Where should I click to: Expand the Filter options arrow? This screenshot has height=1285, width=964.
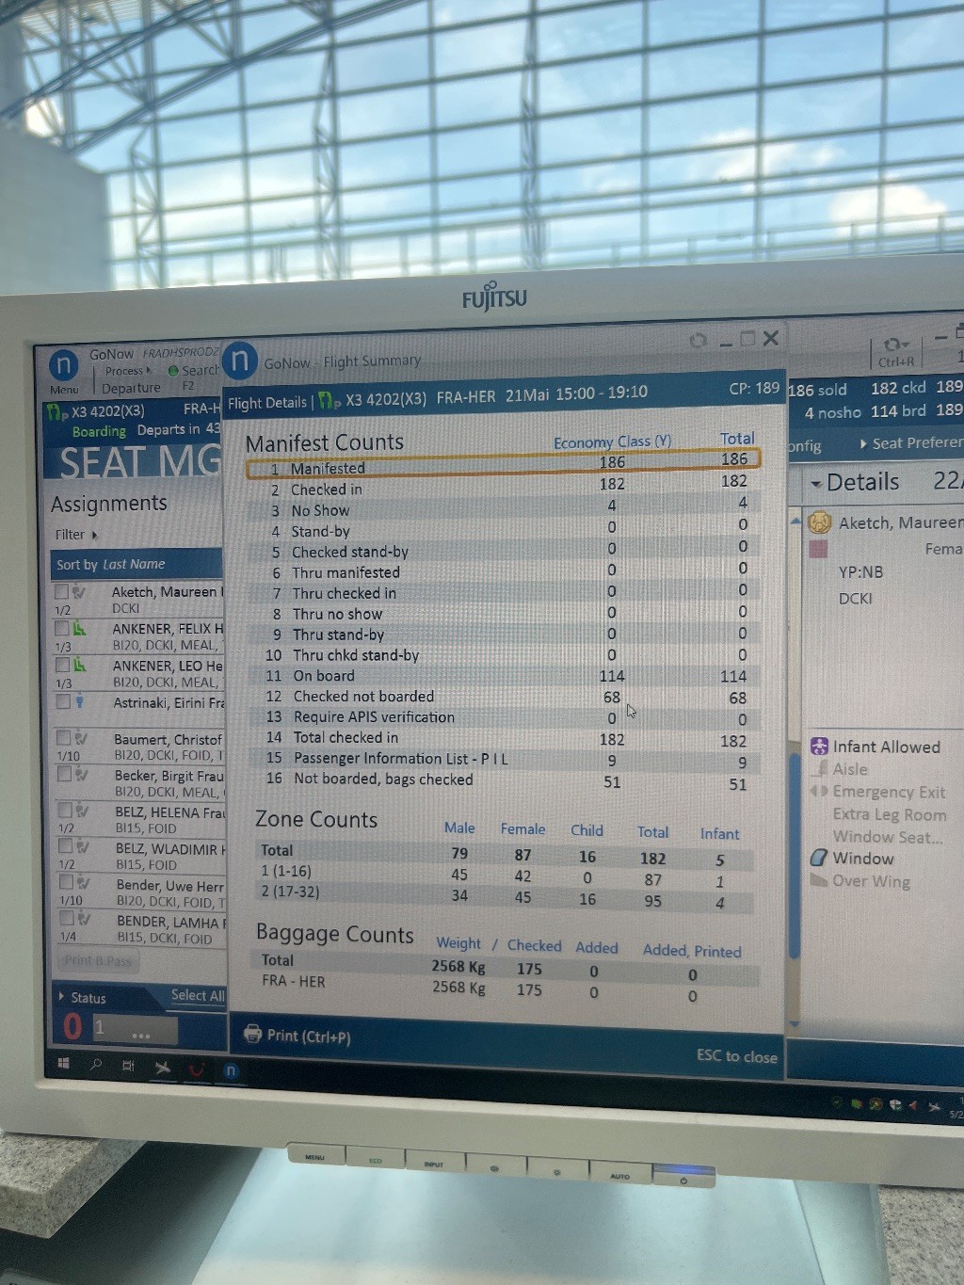point(94,535)
